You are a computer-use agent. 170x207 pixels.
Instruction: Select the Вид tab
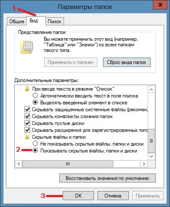pyautogui.click(x=36, y=21)
